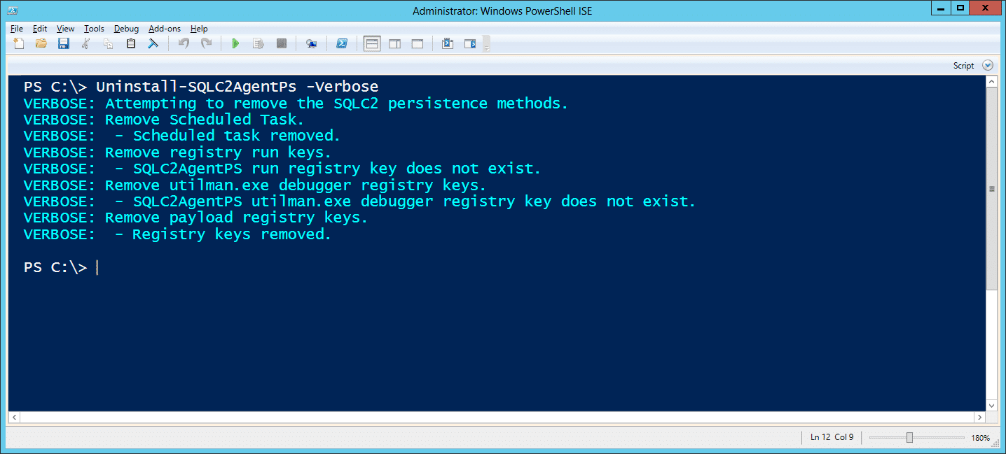
Task: Run the script with the green play button
Action: 235,44
